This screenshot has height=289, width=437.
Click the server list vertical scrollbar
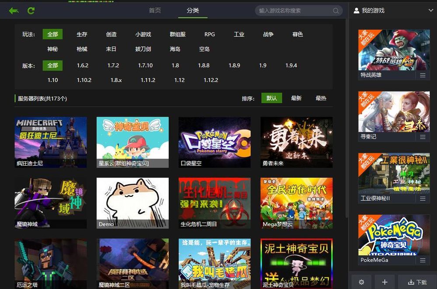[x=347, y=118]
